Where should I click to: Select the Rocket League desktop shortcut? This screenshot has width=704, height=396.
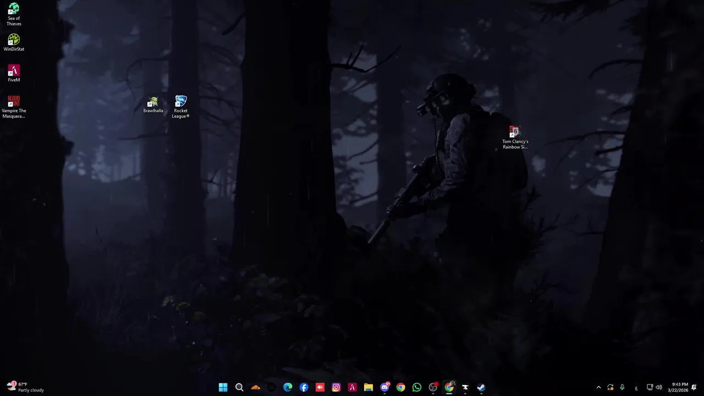pyautogui.click(x=180, y=107)
